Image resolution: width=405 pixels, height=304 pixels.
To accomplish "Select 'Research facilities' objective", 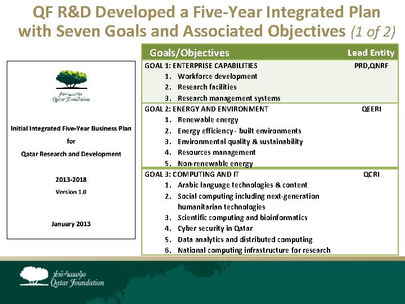I will [207, 87].
